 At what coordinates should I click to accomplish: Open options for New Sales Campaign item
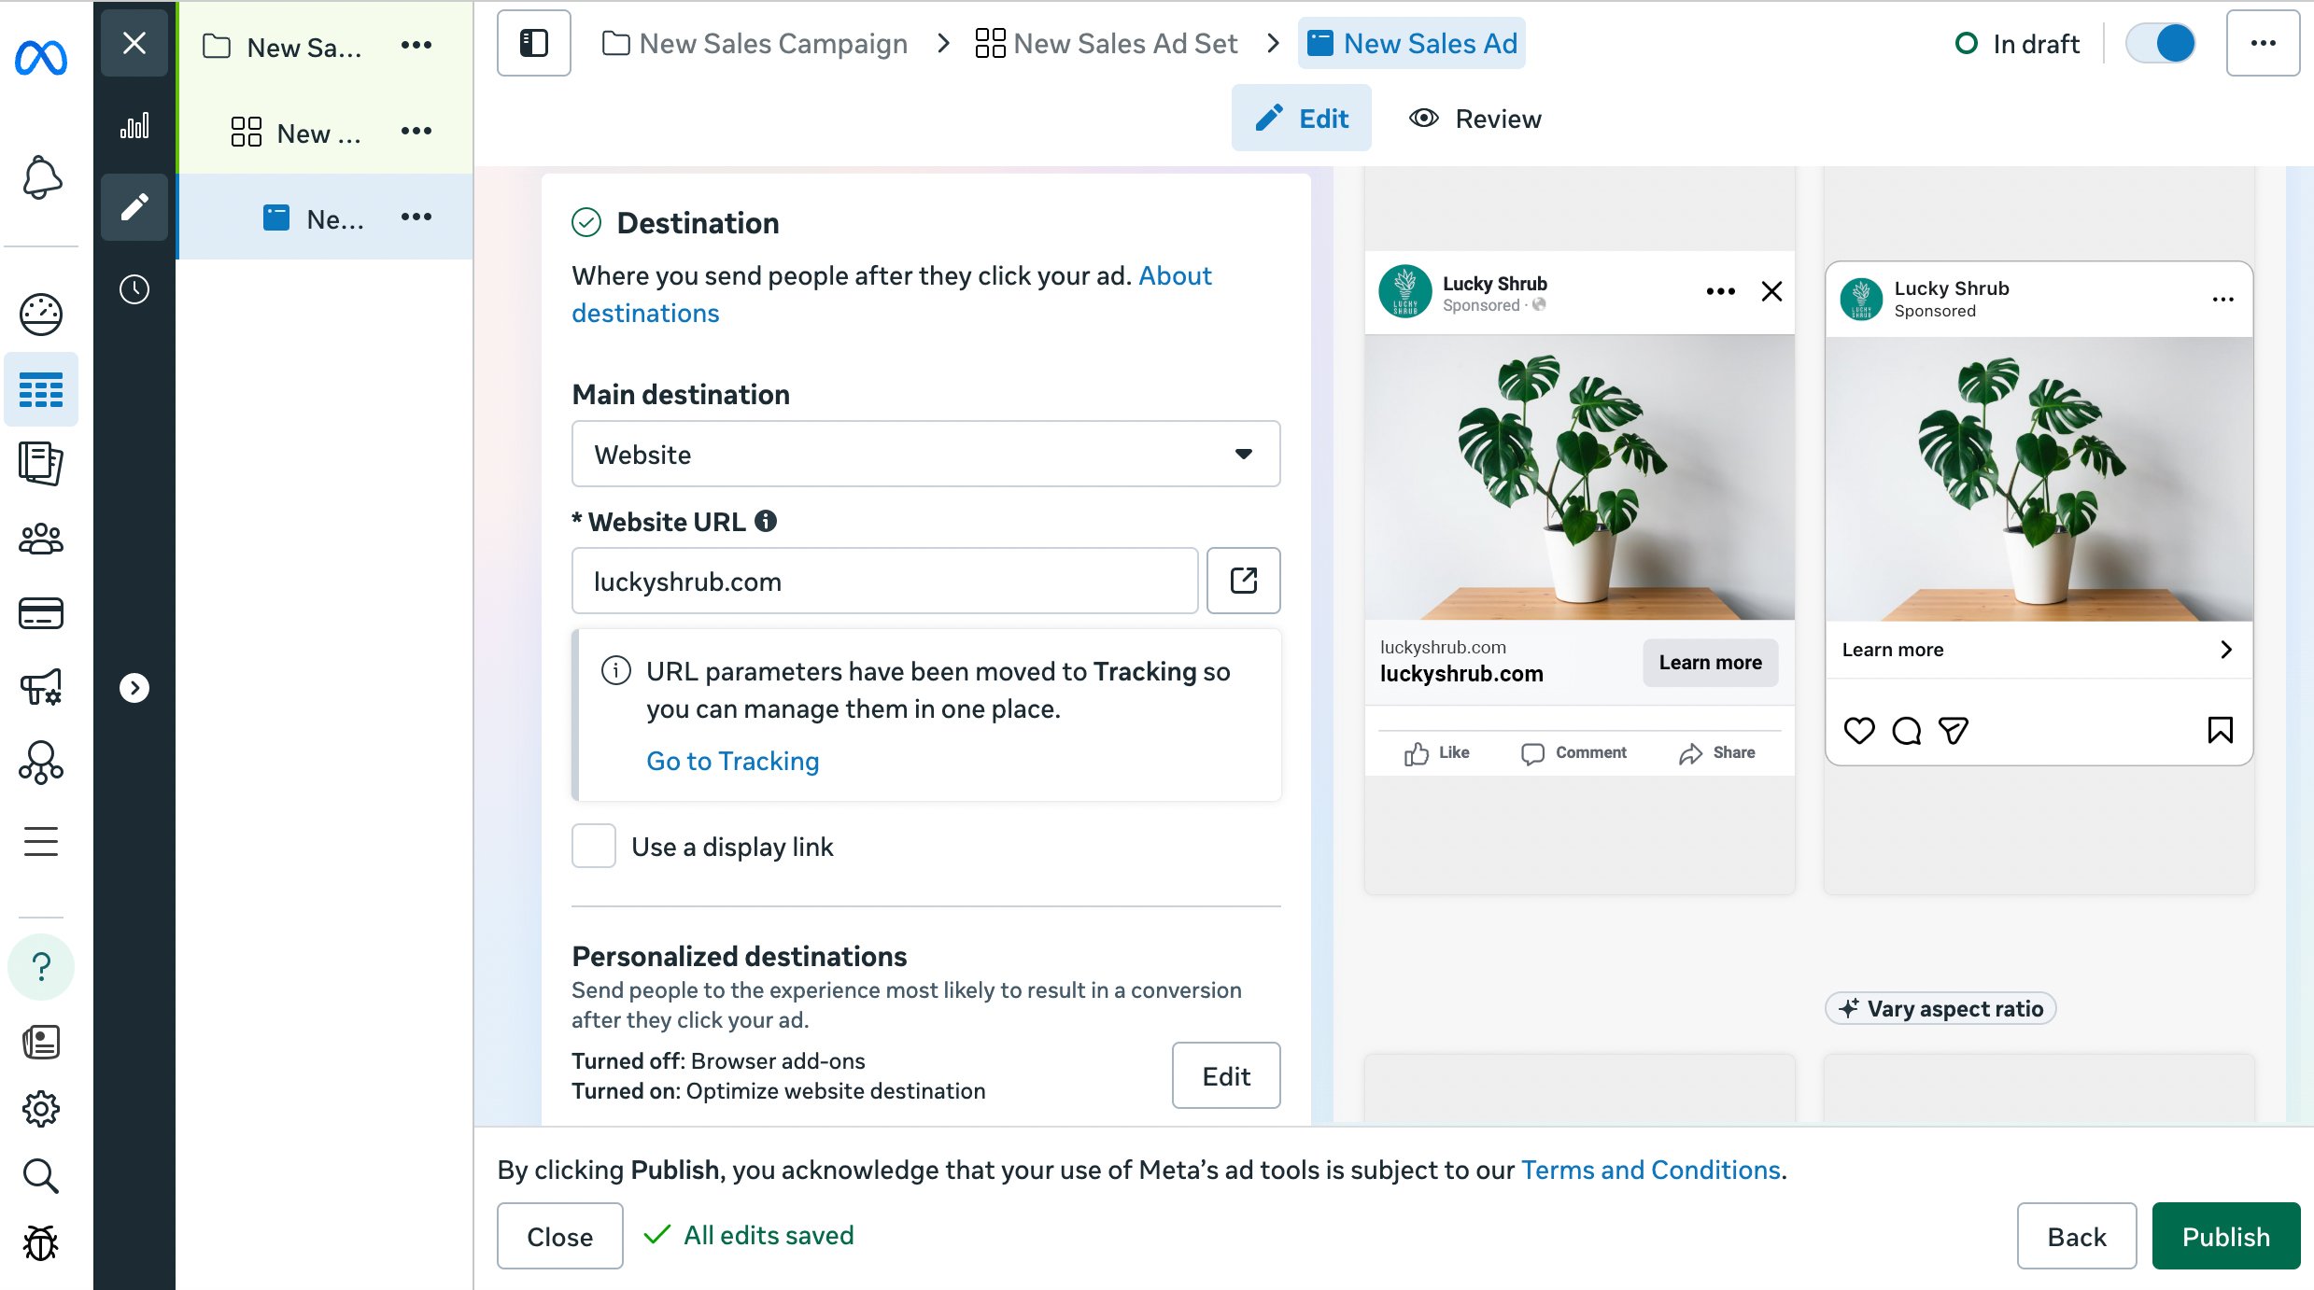pyautogui.click(x=416, y=45)
